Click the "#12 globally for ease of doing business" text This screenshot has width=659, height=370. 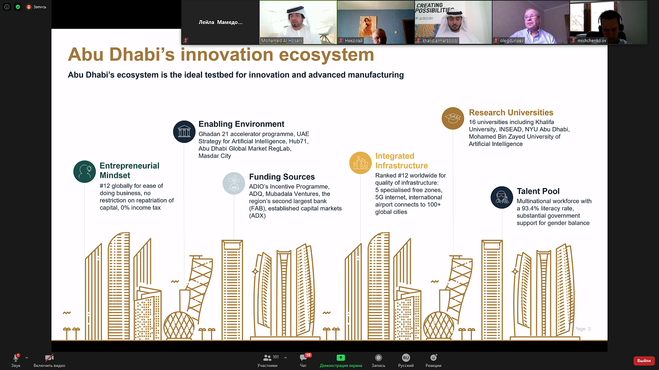[x=137, y=197]
